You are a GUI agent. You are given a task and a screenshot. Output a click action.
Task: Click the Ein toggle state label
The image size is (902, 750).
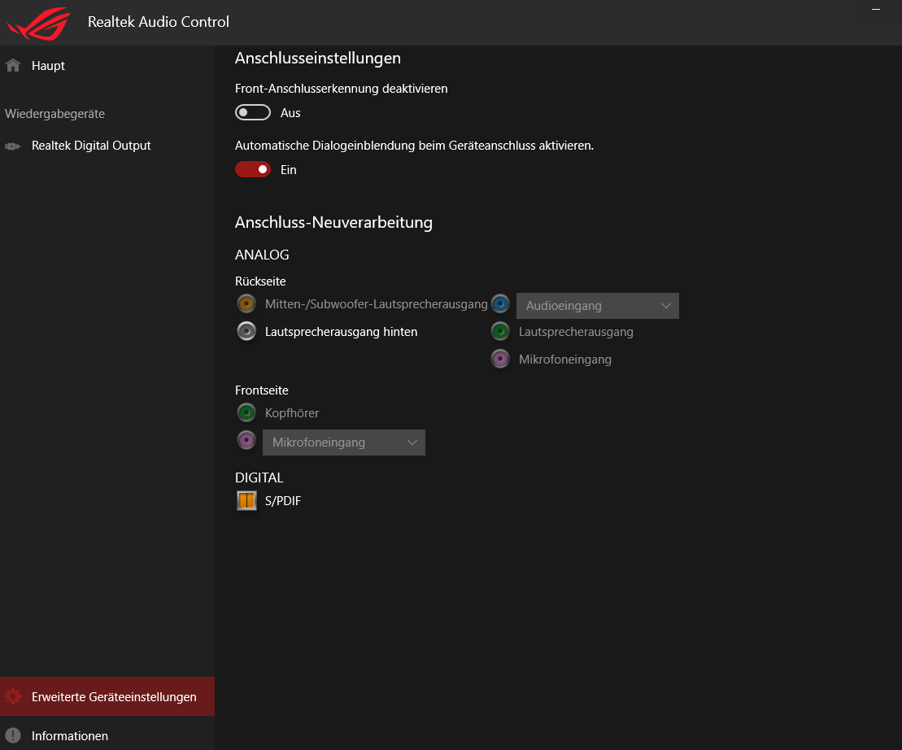coord(288,170)
